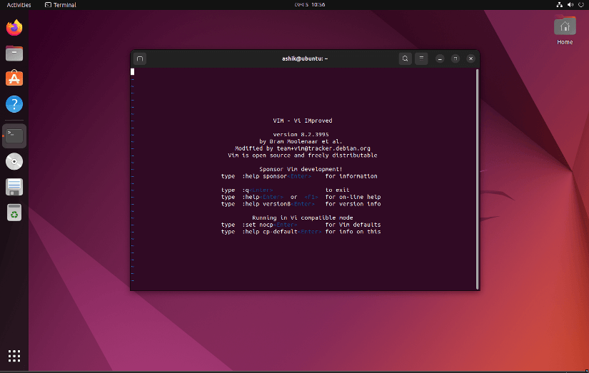This screenshot has width=589, height=373.
Task: Select the Terminal icon in the dock
Action: point(14,136)
